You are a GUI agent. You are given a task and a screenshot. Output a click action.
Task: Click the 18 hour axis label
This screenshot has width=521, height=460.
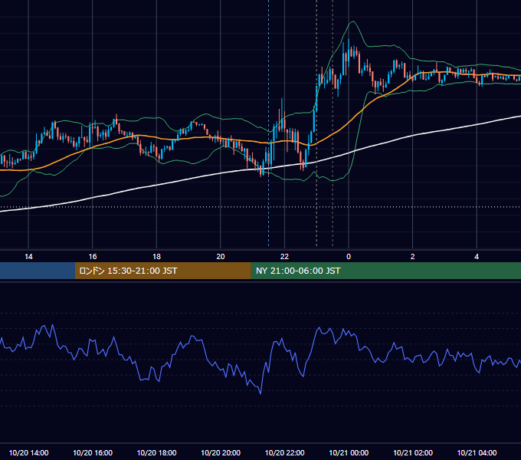point(156,257)
